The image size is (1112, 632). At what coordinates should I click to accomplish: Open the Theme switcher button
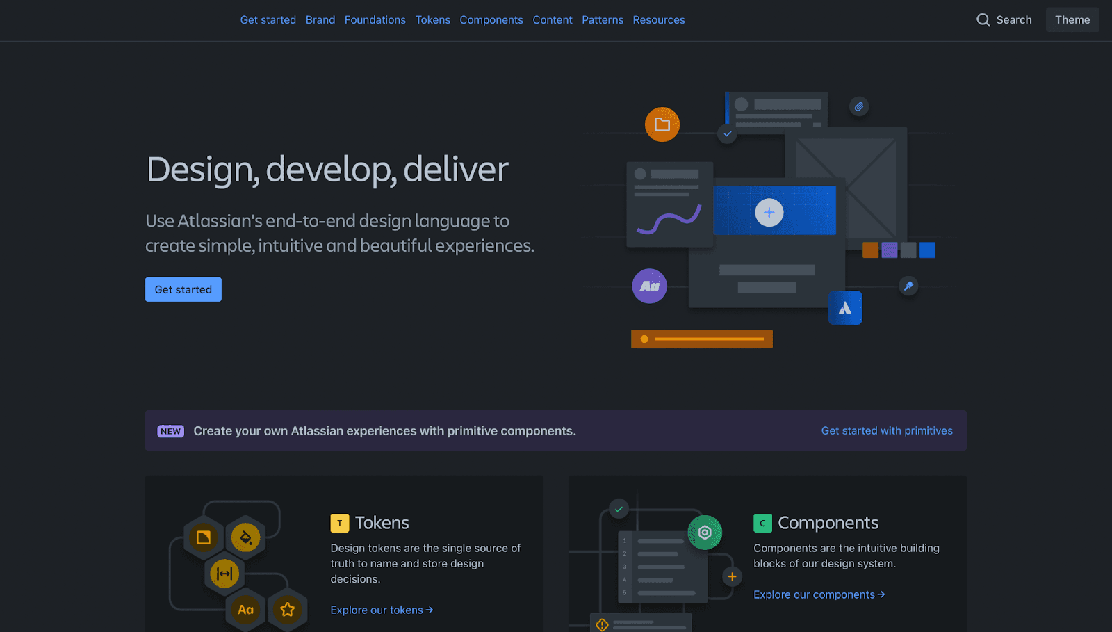coord(1072,20)
